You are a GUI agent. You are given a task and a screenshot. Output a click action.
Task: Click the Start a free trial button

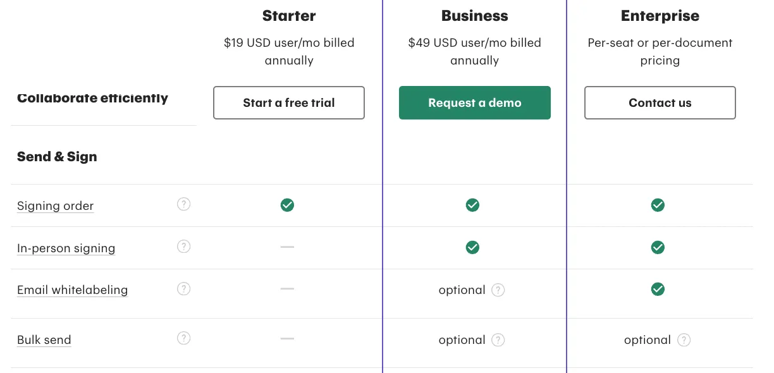pos(289,102)
